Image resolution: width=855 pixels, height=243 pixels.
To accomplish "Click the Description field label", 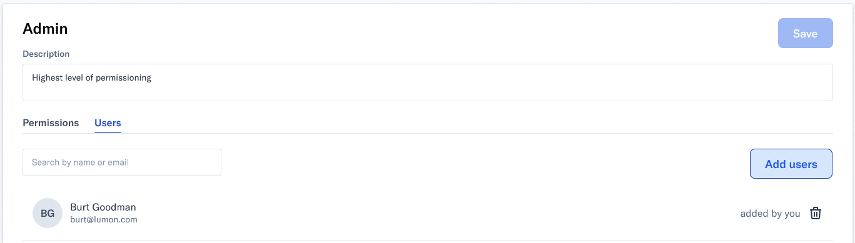I will pyautogui.click(x=46, y=54).
